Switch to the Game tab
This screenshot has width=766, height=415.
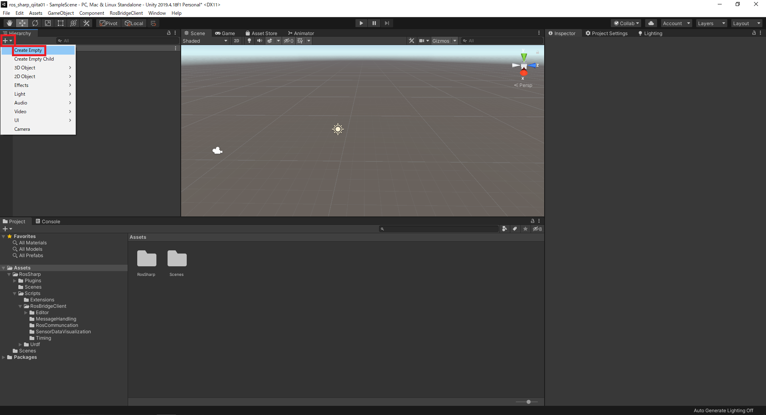(225, 33)
